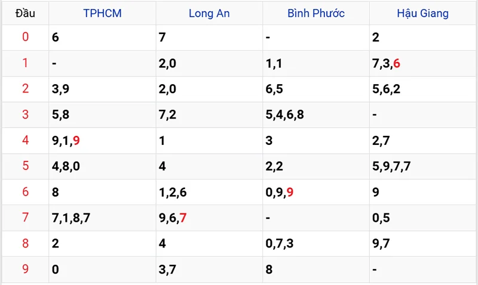Select the Long An cell showing 1,2,6

point(173,192)
